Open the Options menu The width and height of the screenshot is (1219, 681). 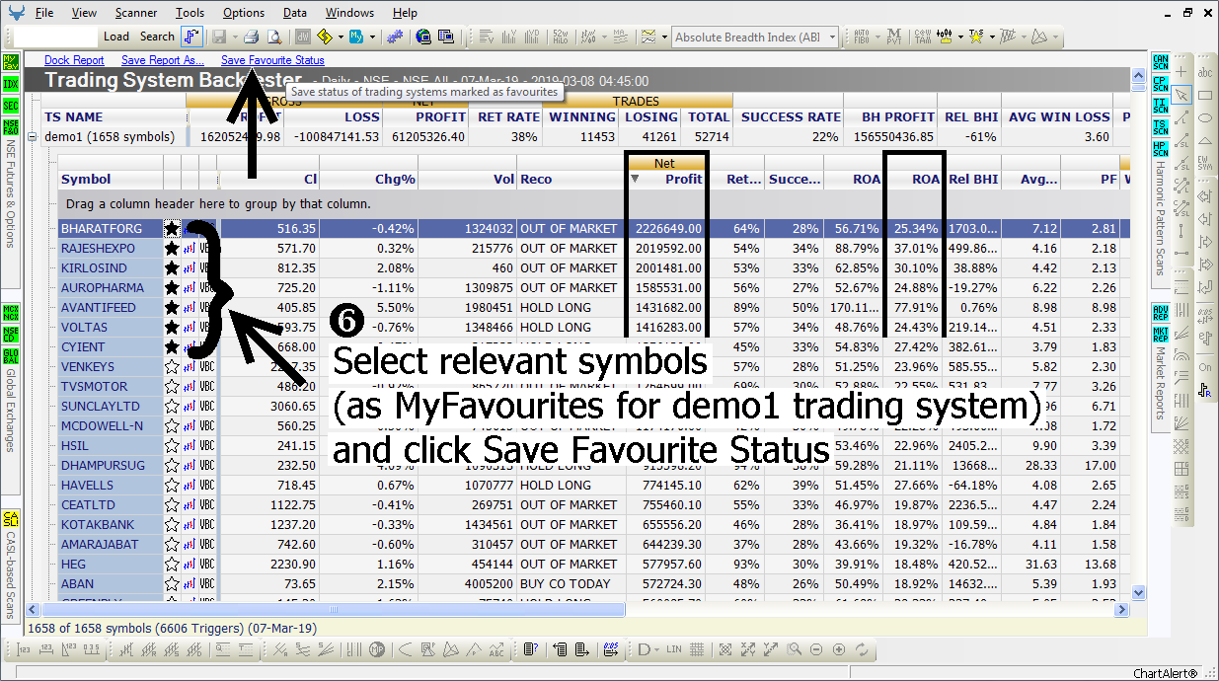coord(244,13)
